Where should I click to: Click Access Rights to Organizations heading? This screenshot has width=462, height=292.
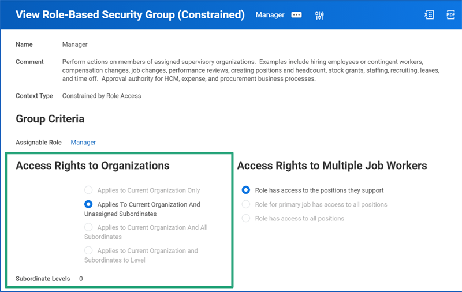click(x=92, y=166)
